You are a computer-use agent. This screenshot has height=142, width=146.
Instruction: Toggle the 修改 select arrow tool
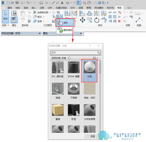[x=5, y=17]
